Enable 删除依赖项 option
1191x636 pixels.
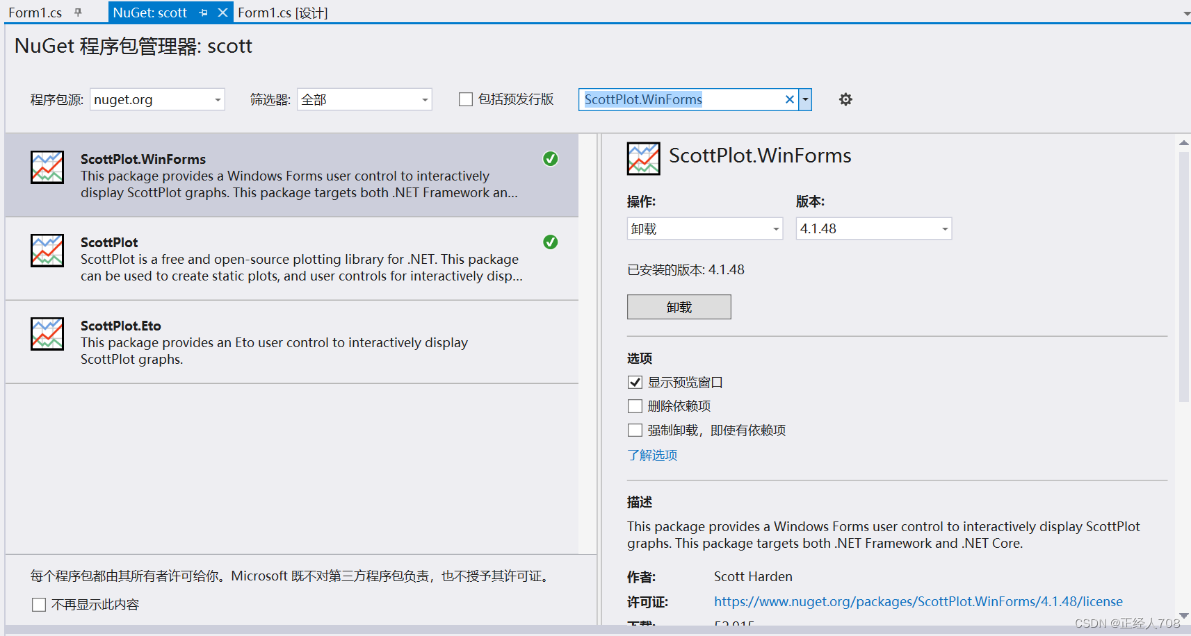[x=635, y=406]
